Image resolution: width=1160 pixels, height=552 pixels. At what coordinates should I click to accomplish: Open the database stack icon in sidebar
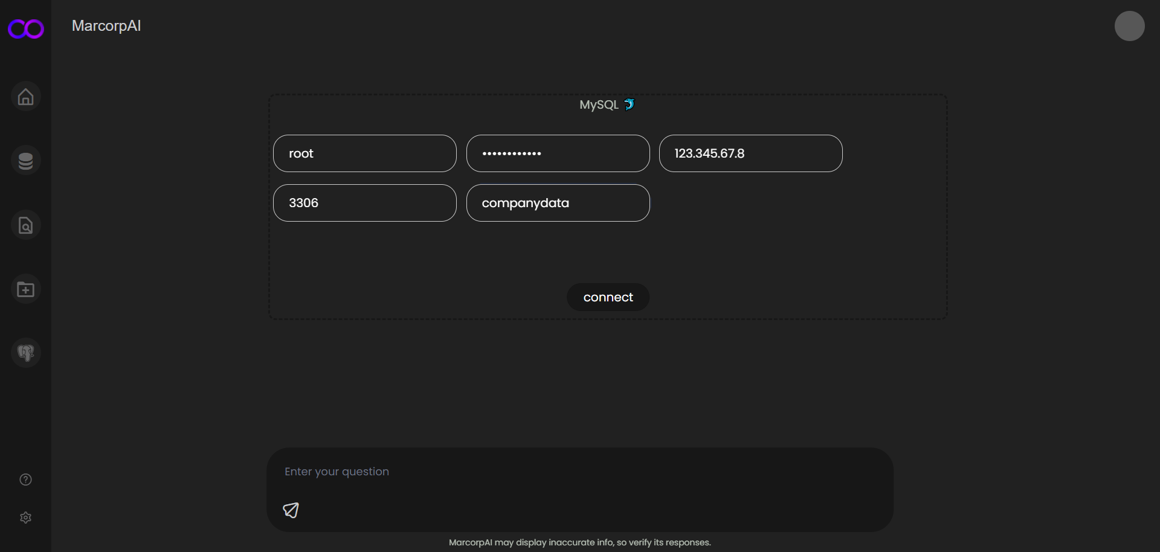pos(25,161)
